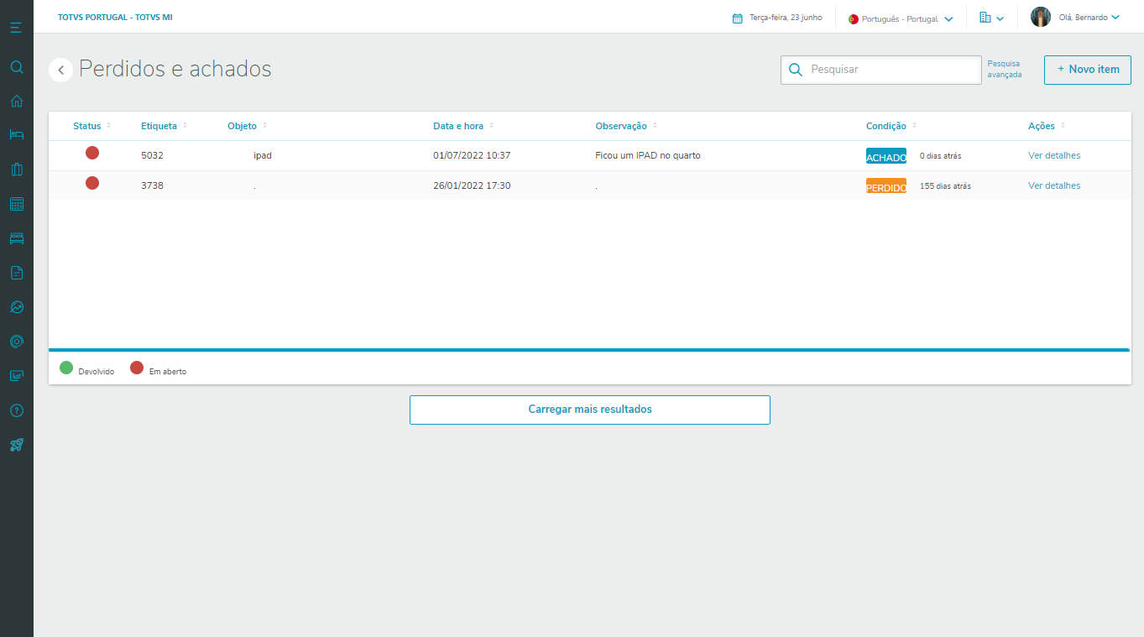Open the luggage icon in sidebar
The width and height of the screenshot is (1144, 637).
click(x=16, y=170)
